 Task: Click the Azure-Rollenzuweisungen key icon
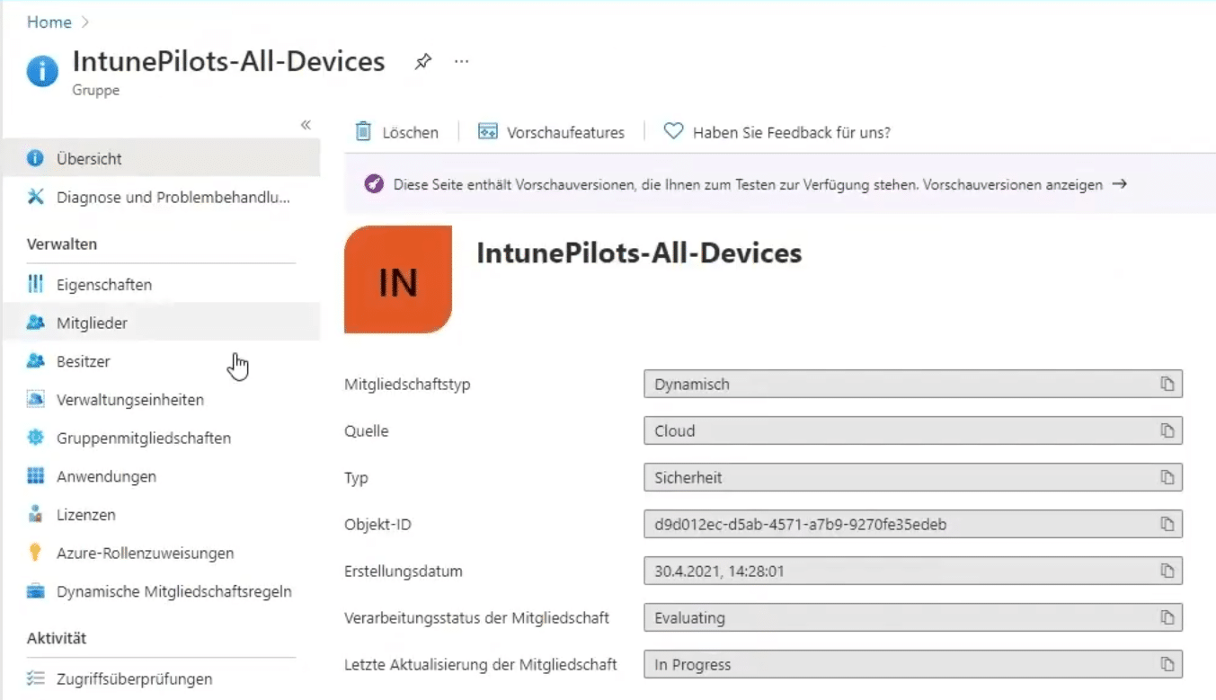(x=36, y=553)
